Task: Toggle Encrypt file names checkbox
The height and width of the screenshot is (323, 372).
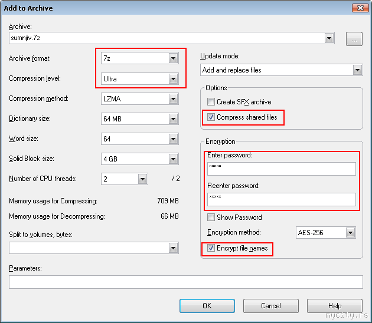Action: [x=211, y=248]
